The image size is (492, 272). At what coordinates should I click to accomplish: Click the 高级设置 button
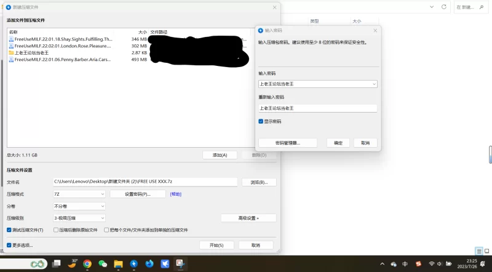point(248,218)
